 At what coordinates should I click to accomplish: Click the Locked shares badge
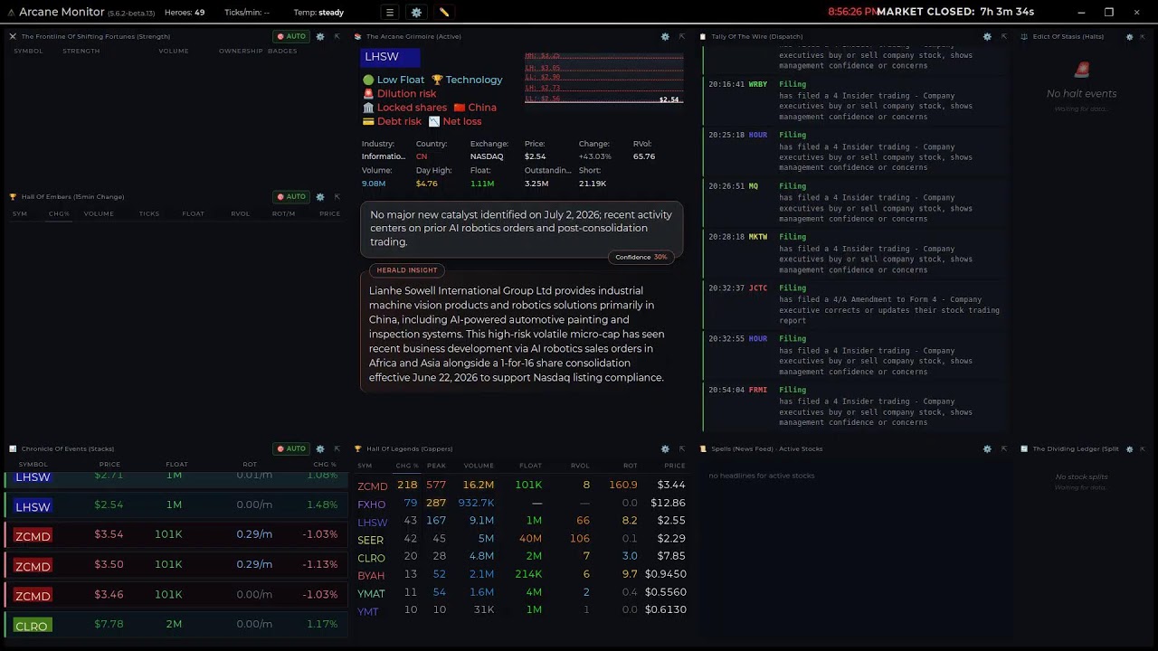[x=404, y=107]
